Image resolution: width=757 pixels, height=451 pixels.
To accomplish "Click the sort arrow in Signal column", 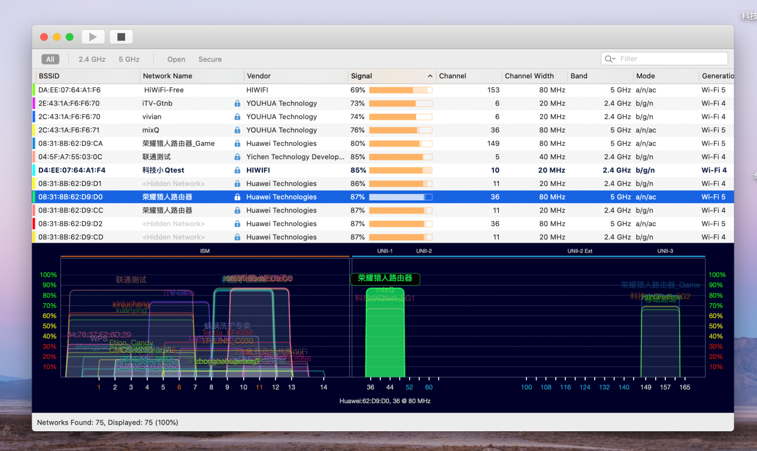I will (430, 76).
